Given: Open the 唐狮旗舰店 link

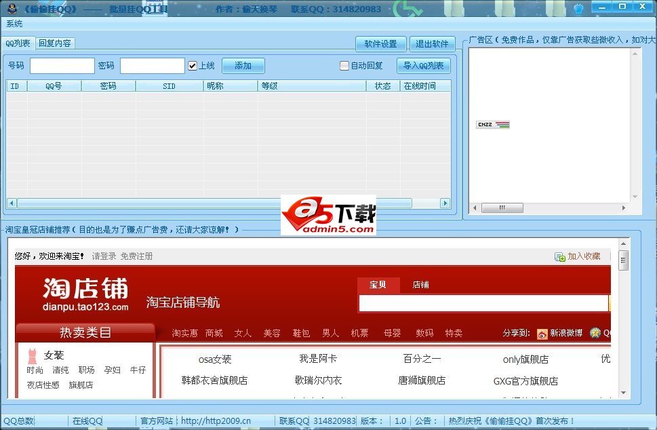Looking at the screenshot, I should (x=422, y=380).
